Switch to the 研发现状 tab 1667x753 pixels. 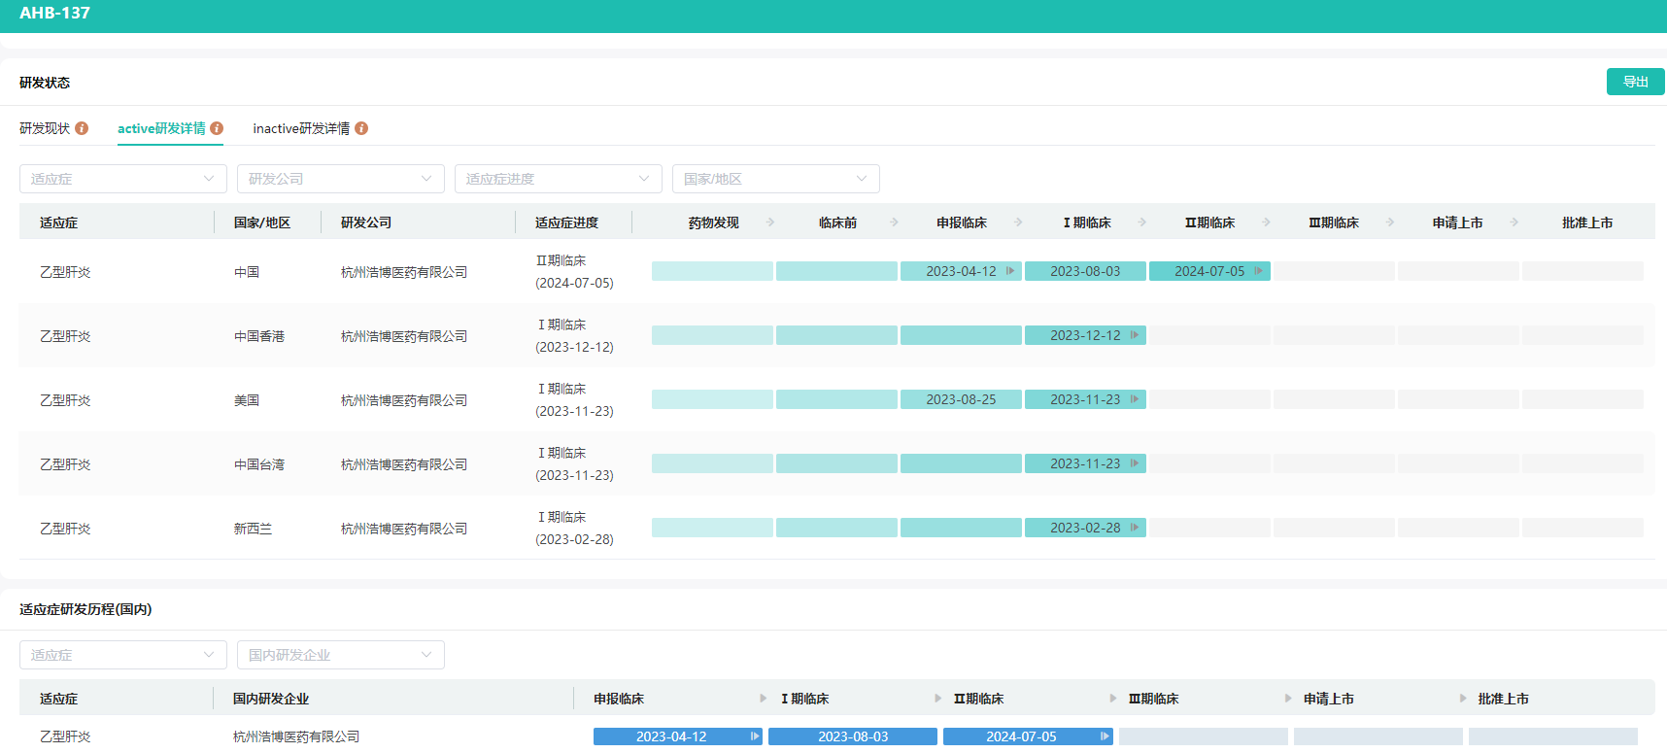click(45, 128)
